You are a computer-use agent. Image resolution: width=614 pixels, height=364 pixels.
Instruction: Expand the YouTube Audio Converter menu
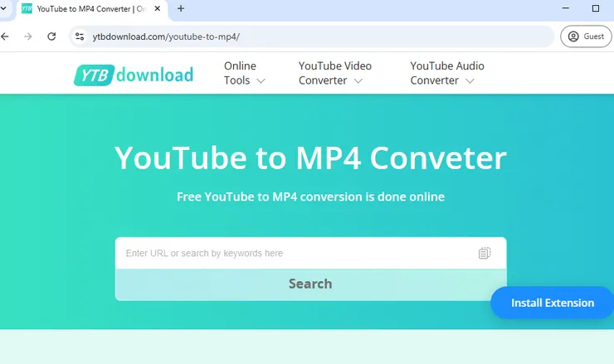coord(447,73)
